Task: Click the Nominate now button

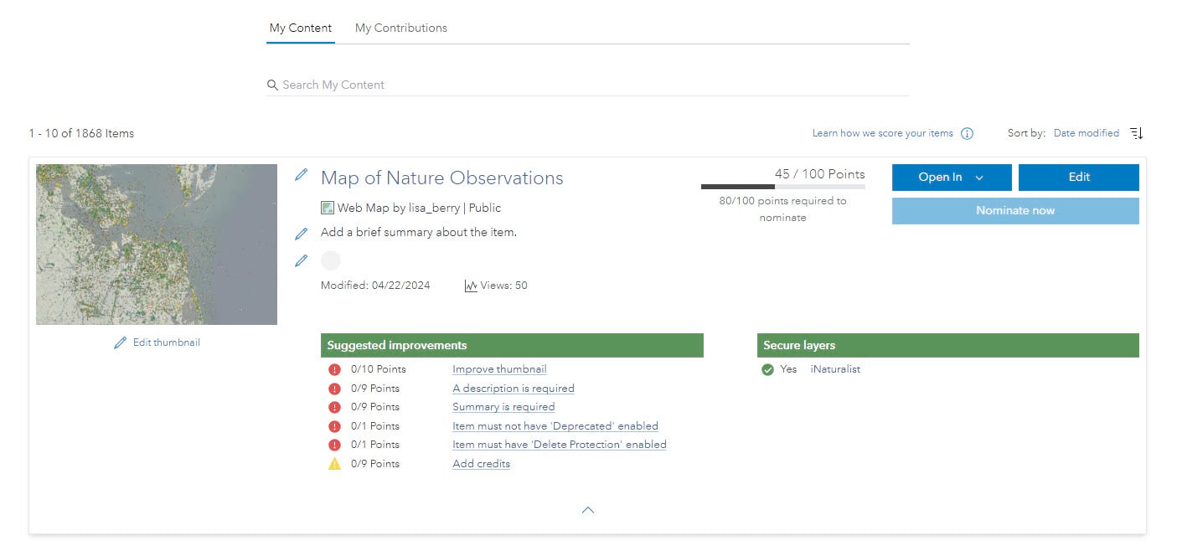Action: (1014, 211)
